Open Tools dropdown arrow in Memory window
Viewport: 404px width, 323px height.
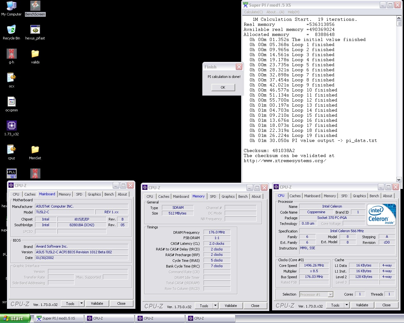[x=215, y=306]
